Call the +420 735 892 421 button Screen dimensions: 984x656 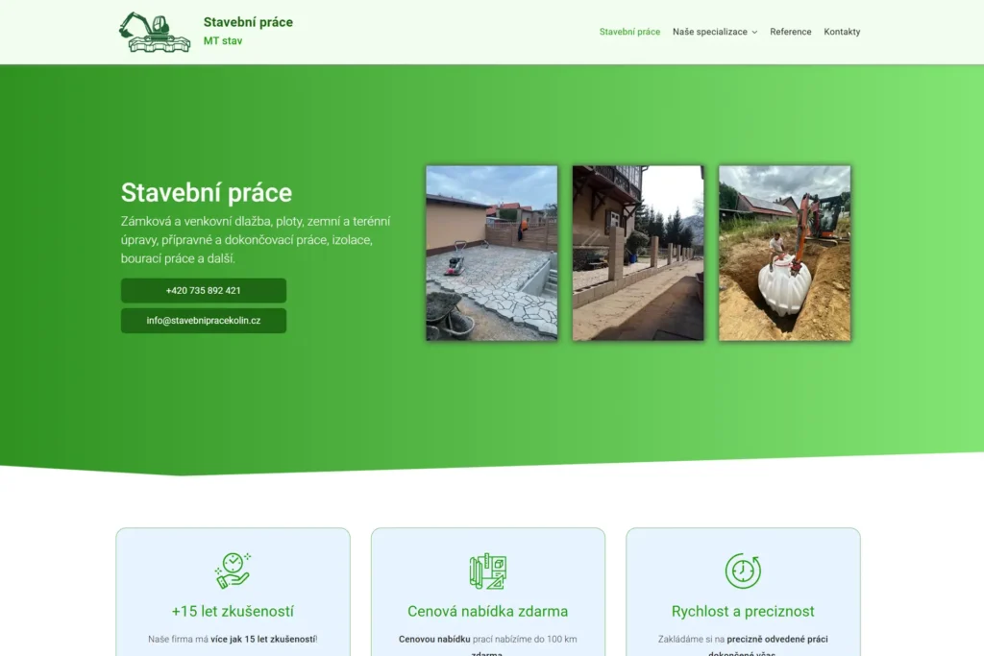click(204, 290)
